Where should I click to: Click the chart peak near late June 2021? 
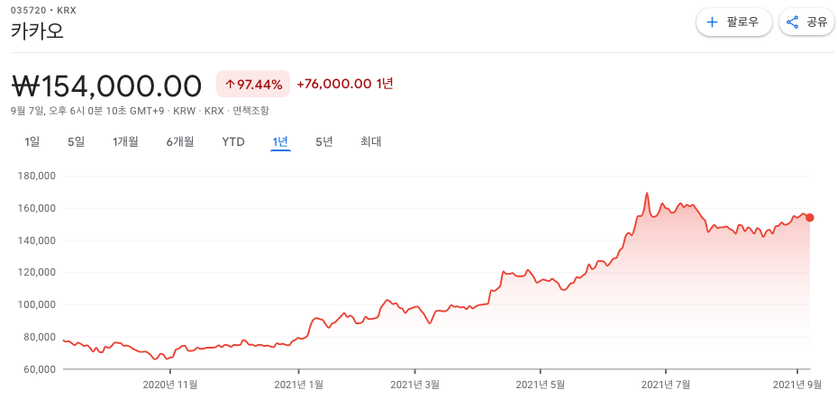tap(646, 193)
